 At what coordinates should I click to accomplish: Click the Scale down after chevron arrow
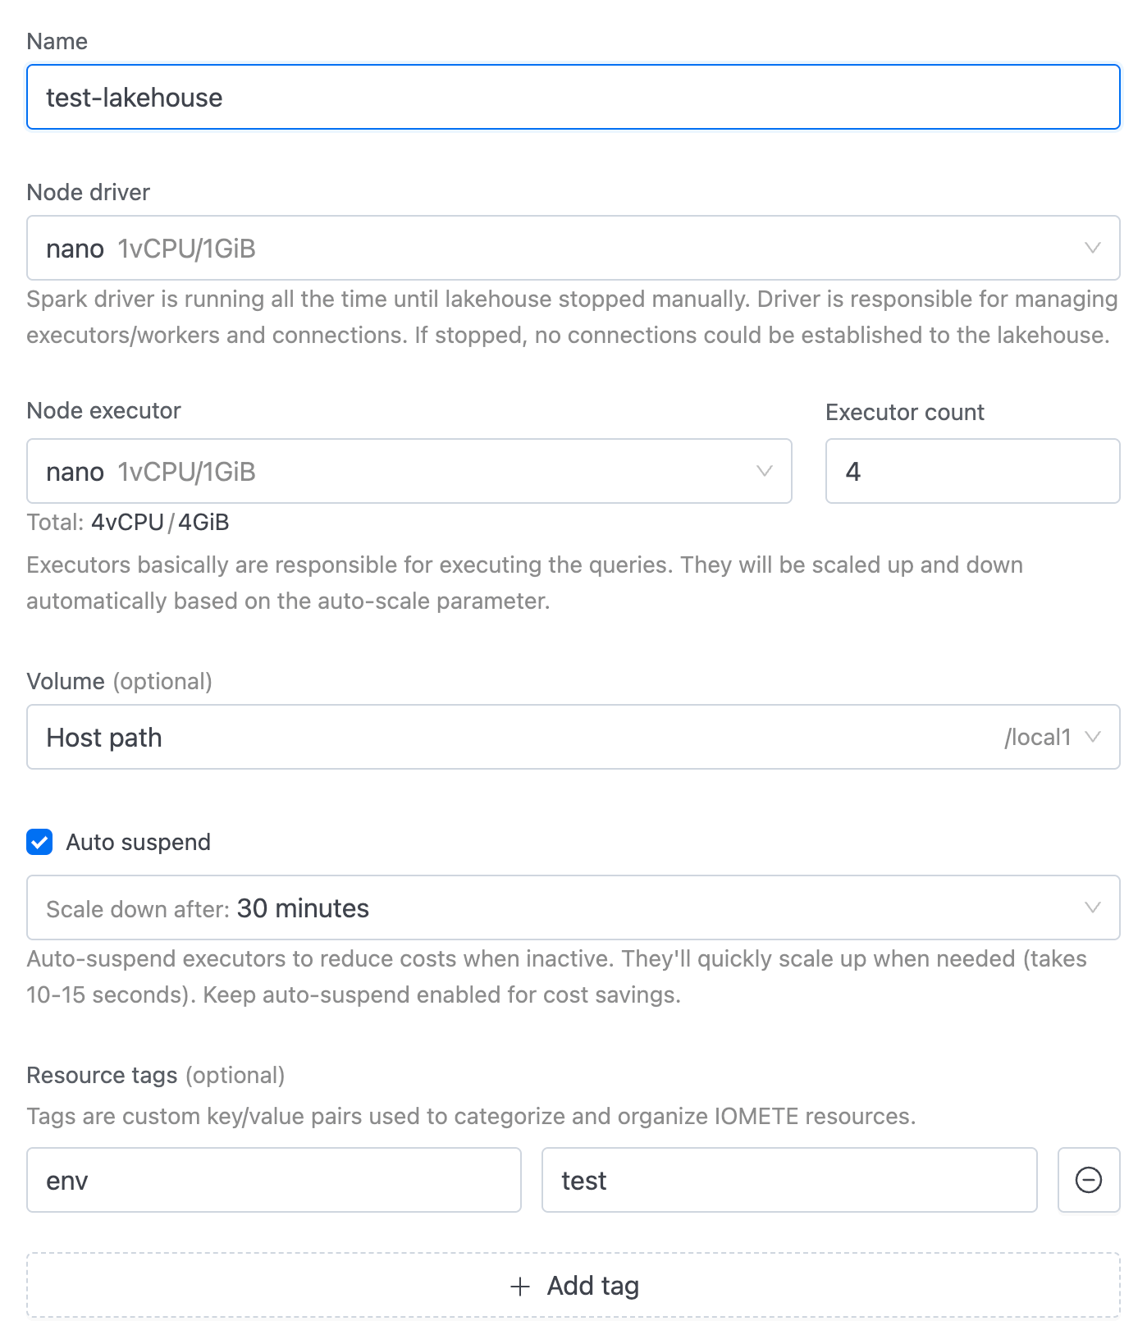pyautogui.click(x=1092, y=907)
